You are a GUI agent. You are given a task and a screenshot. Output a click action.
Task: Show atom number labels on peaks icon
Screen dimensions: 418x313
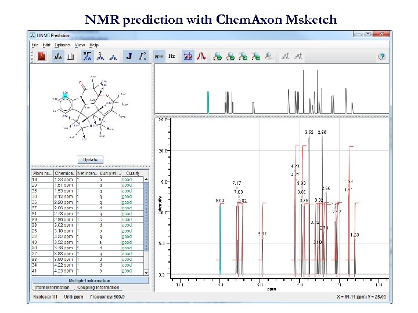pos(100,56)
